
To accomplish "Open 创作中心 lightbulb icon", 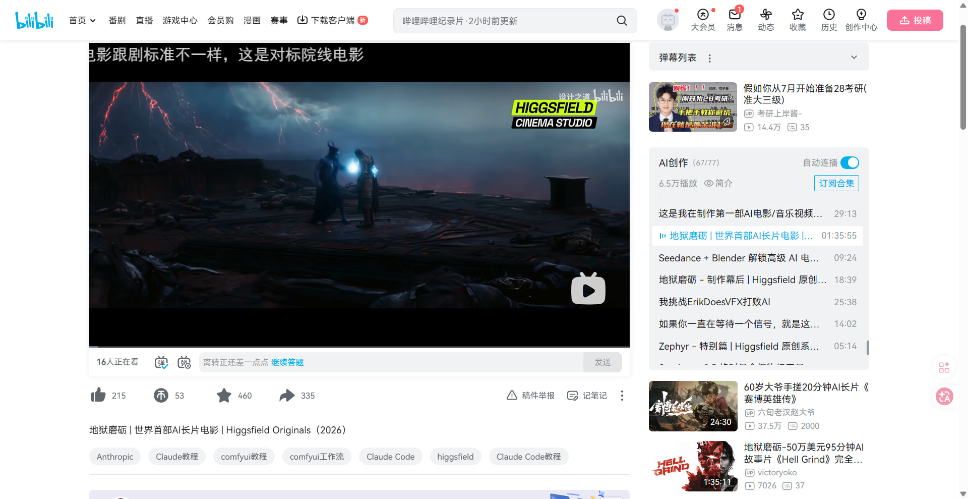I will (x=861, y=14).
